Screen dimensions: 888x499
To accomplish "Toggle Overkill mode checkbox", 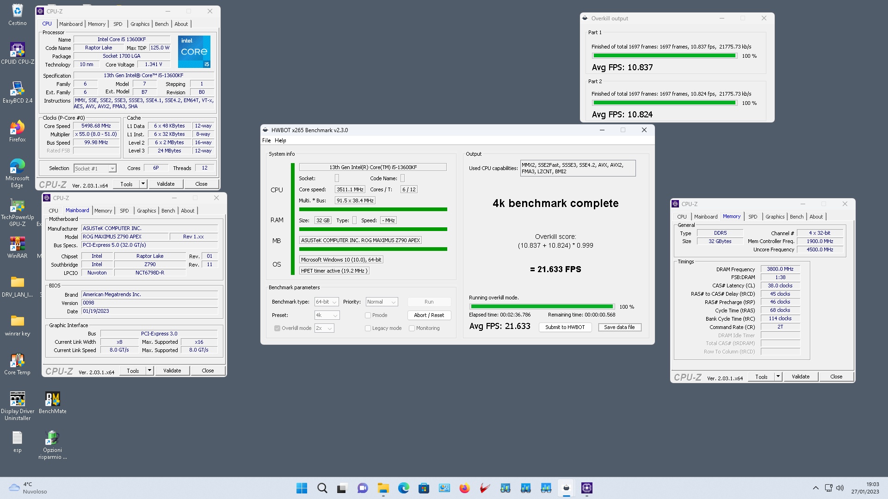I will pyautogui.click(x=277, y=328).
